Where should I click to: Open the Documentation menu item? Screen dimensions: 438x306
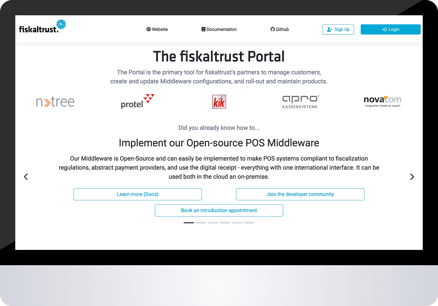pyautogui.click(x=219, y=30)
